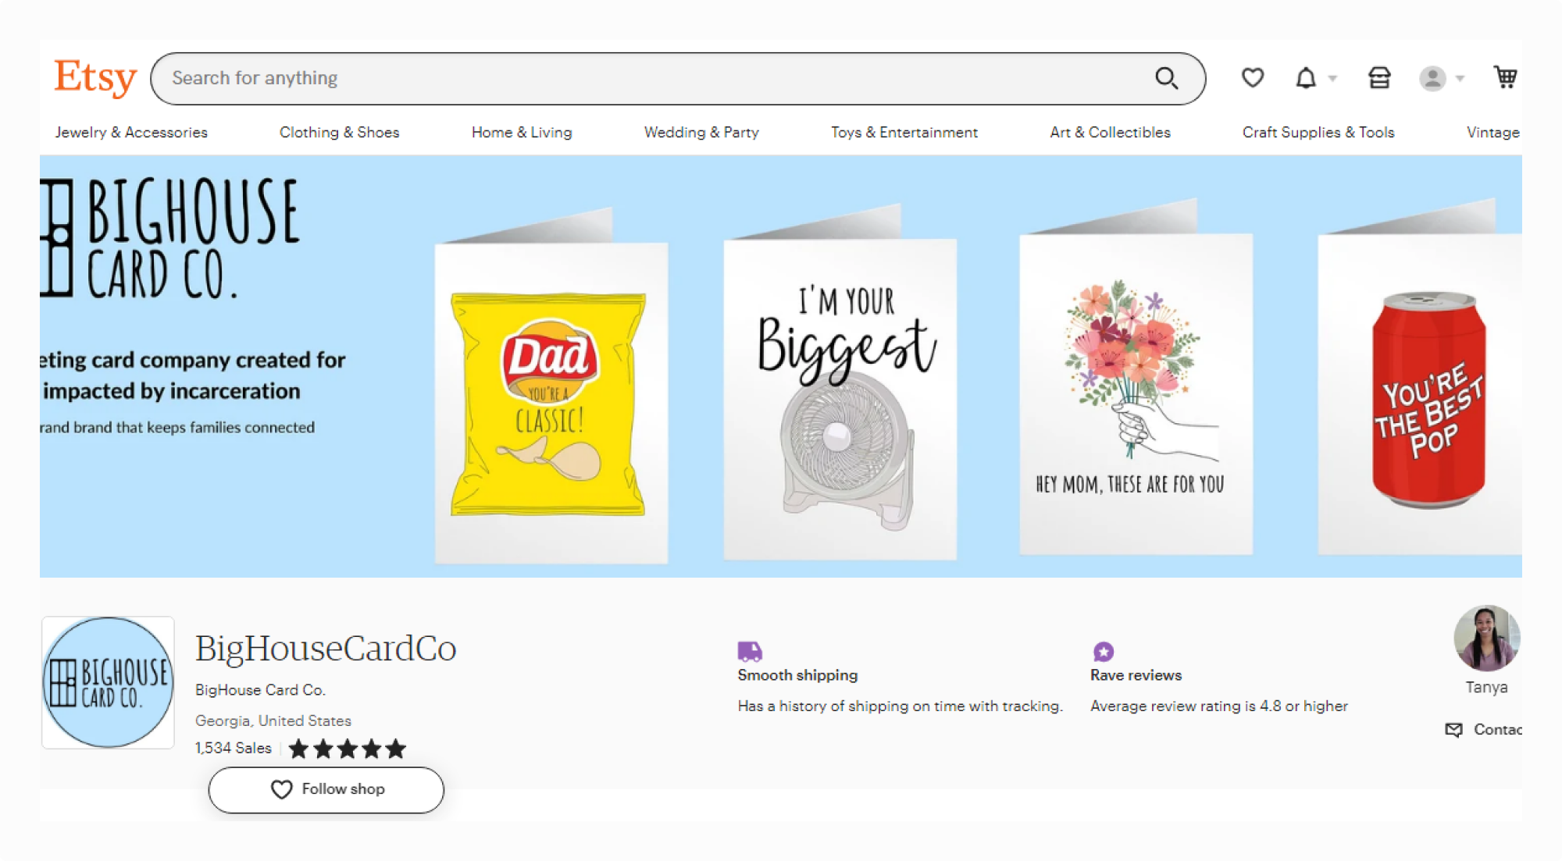Click Tanya's owner profile photo
This screenshot has height=861, width=1562.
click(x=1486, y=638)
